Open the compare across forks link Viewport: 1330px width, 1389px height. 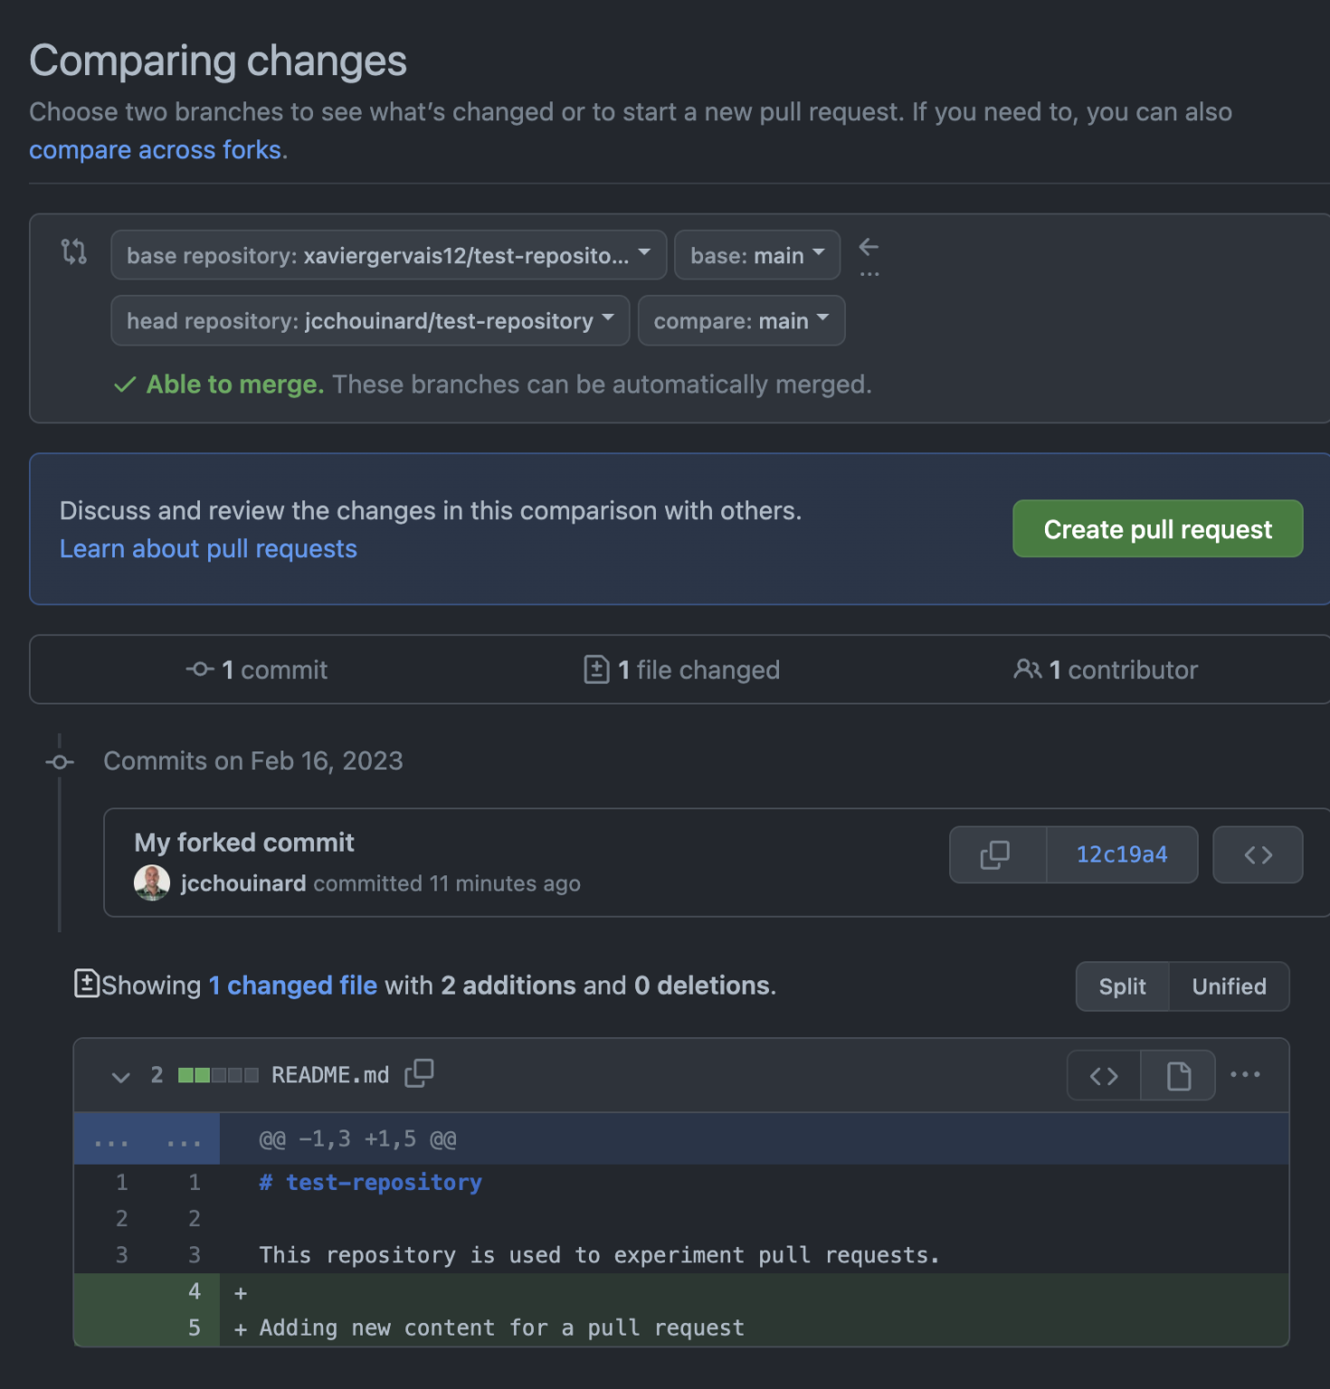coord(156,150)
